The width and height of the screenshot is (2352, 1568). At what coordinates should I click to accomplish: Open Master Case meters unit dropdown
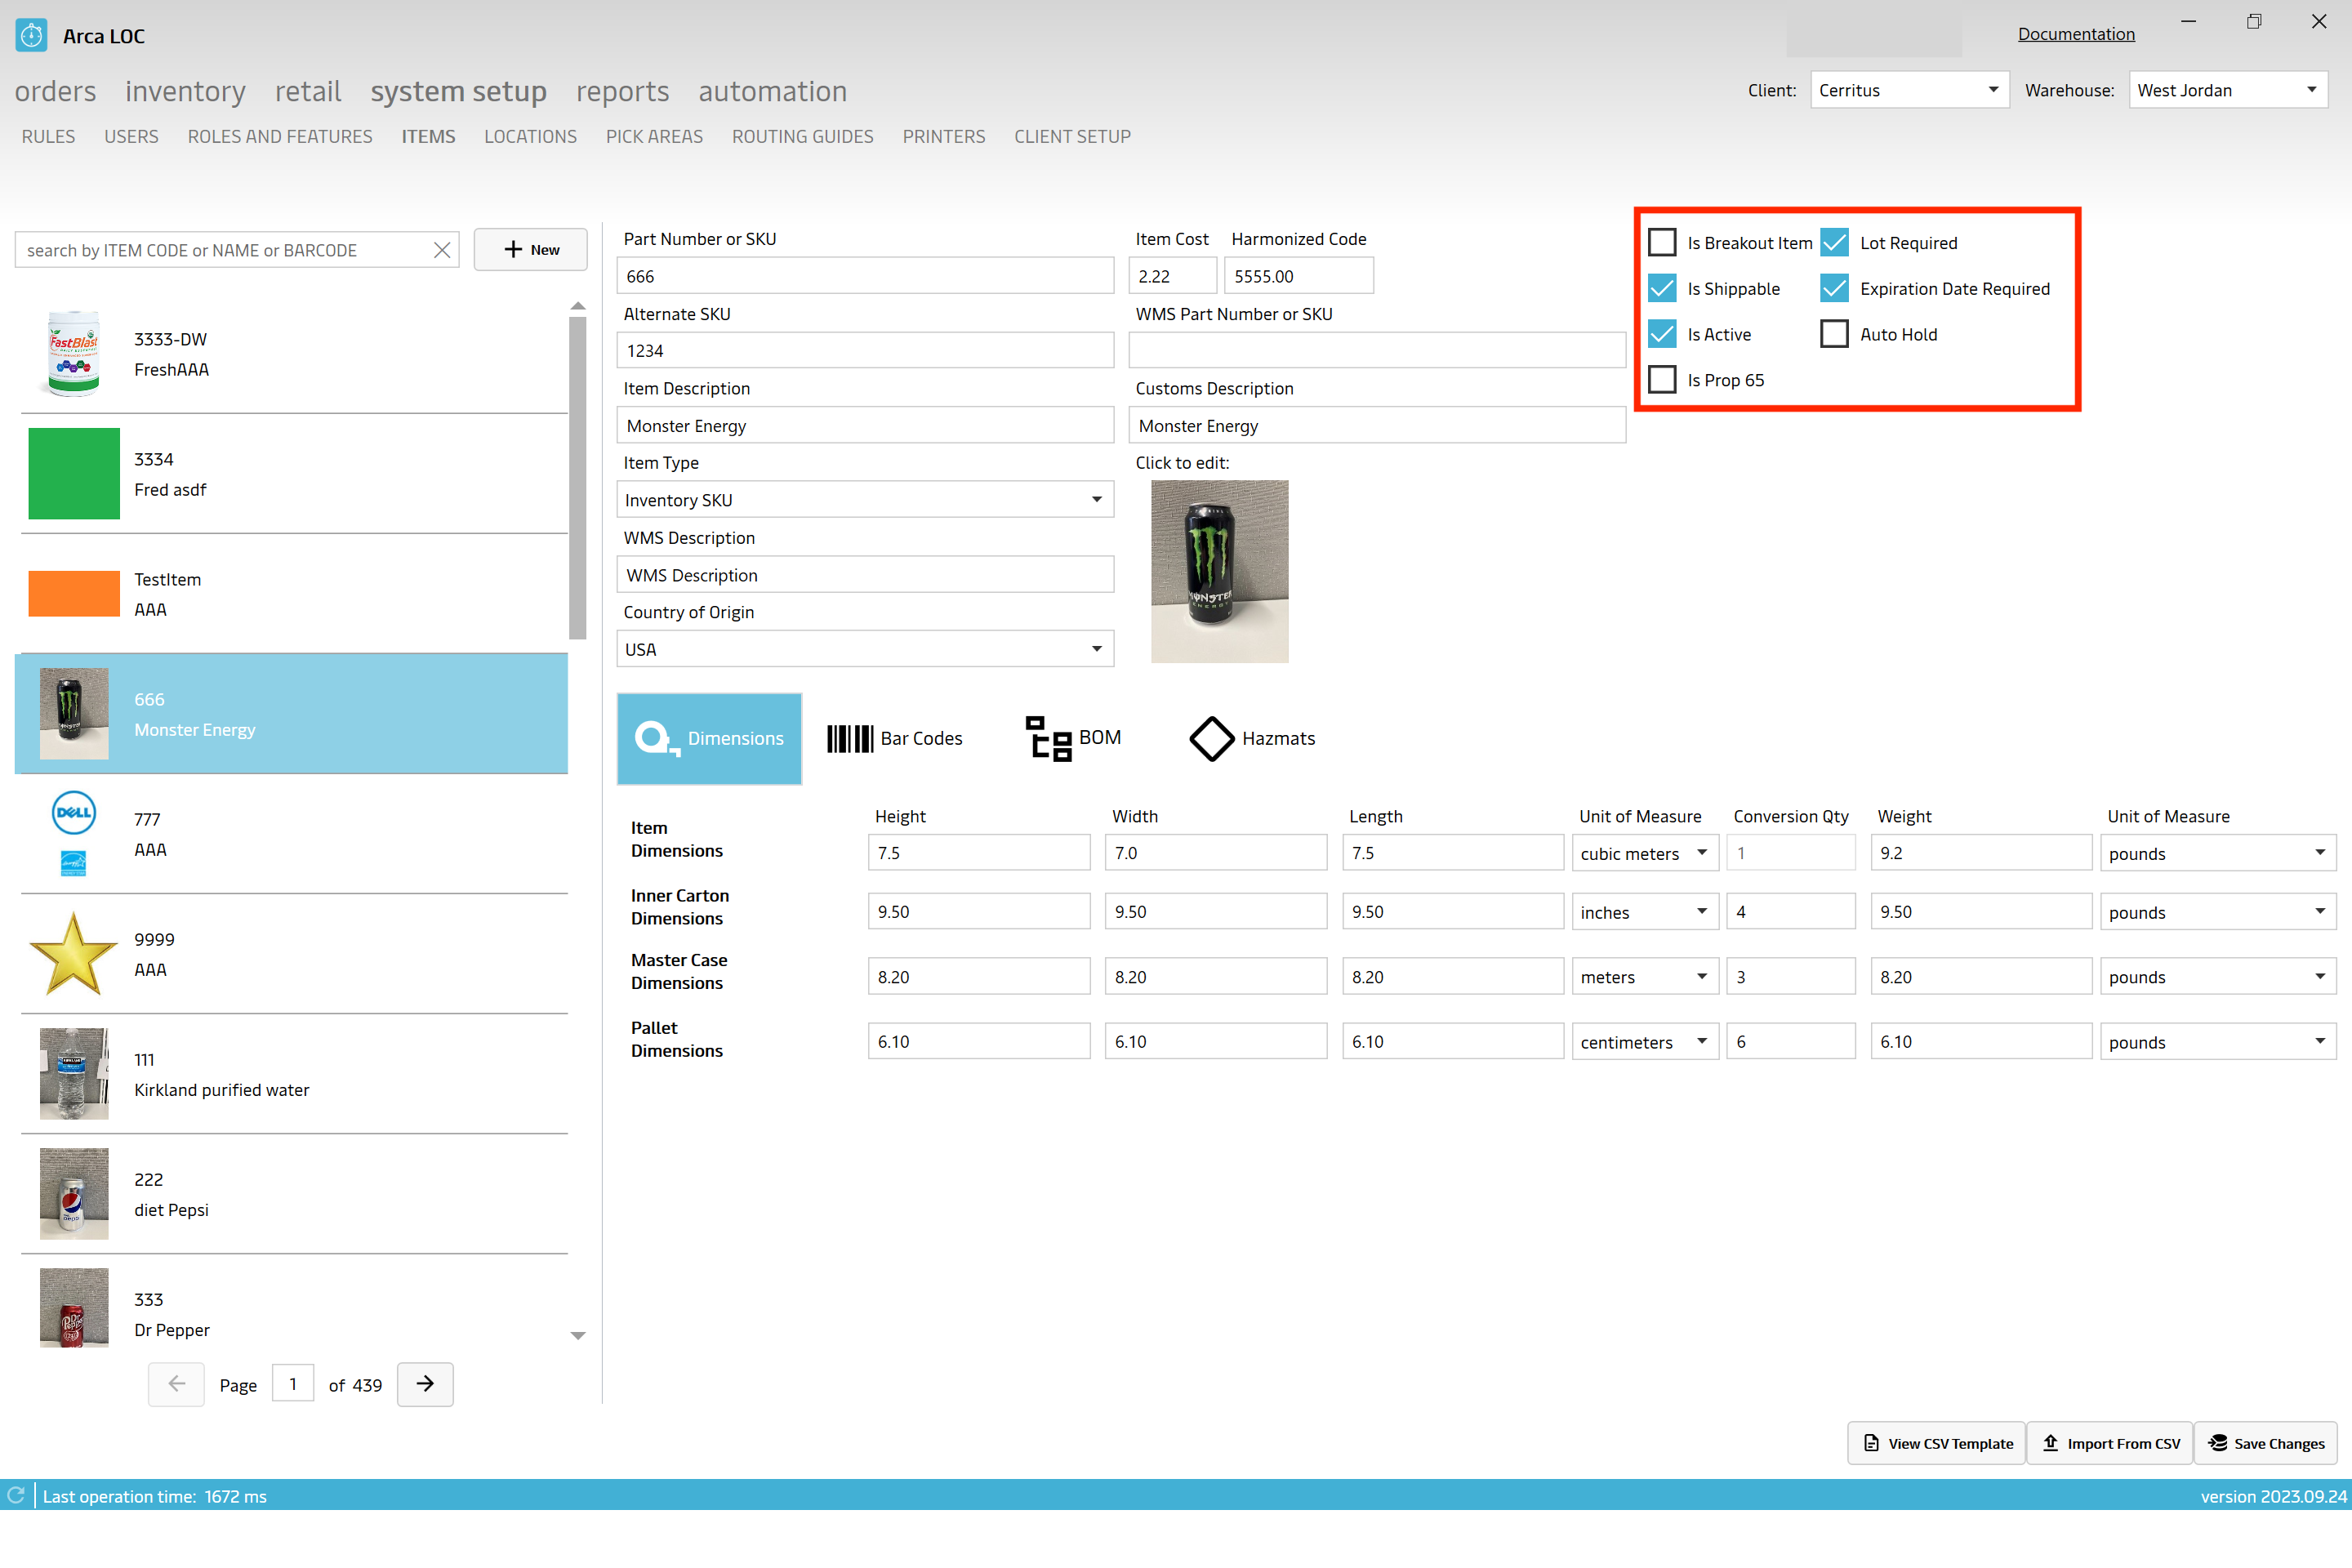click(x=1645, y=977)
